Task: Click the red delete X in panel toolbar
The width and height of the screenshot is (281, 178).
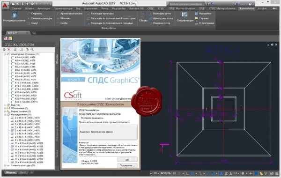Action: coord(9,50)
